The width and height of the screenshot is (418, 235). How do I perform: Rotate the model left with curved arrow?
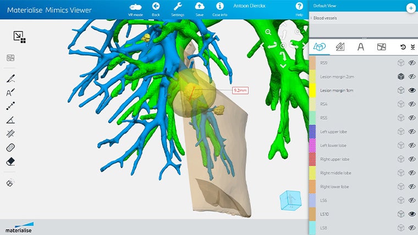click(272, 46)
